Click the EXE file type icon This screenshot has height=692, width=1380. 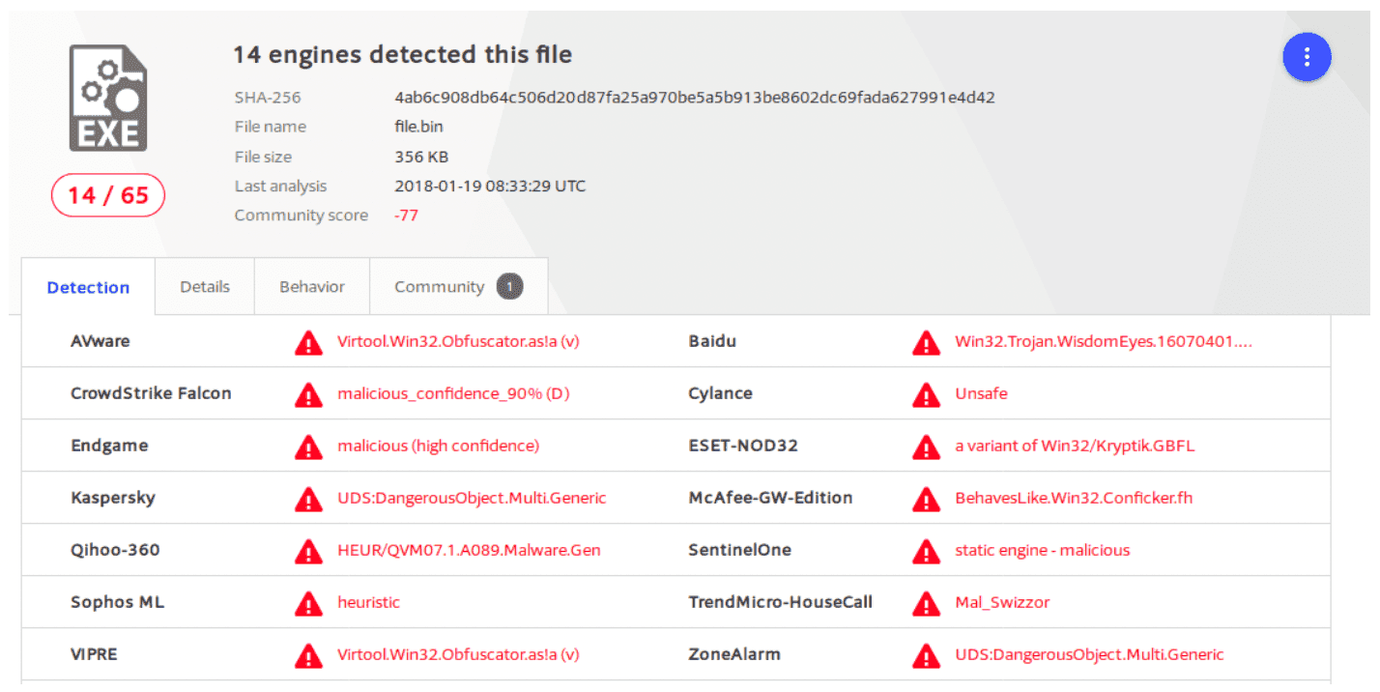point(107,99)
